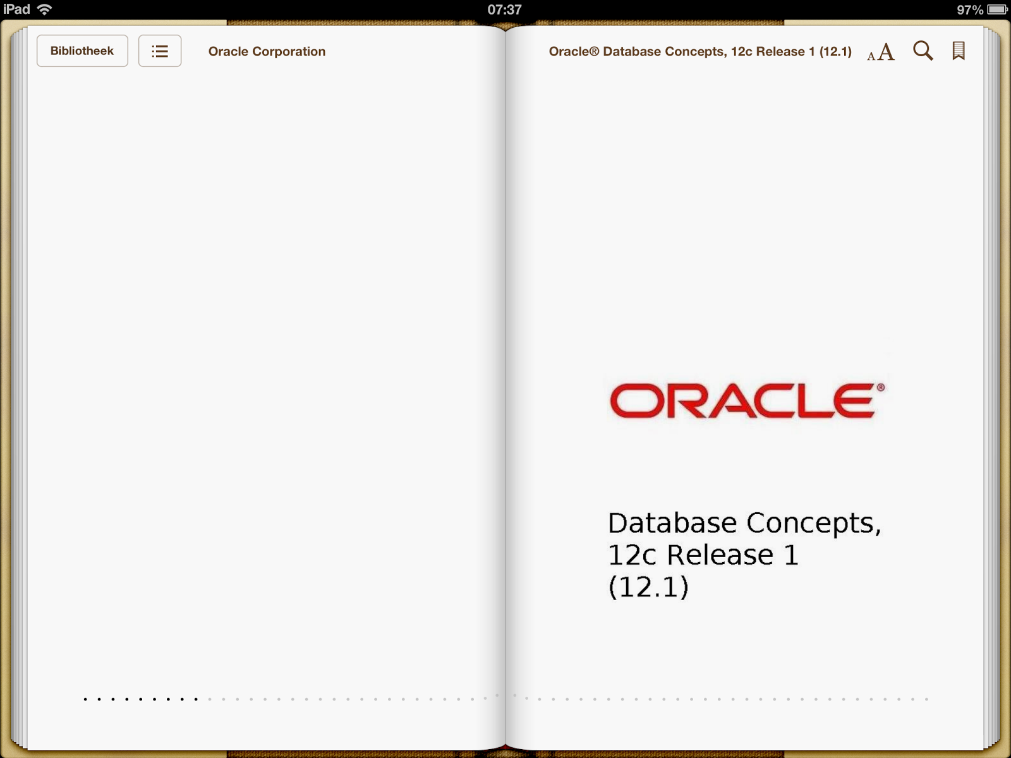The image size is (1011, 758).
Task: Tap the clock in the status bar
Action: click(505, 9)
